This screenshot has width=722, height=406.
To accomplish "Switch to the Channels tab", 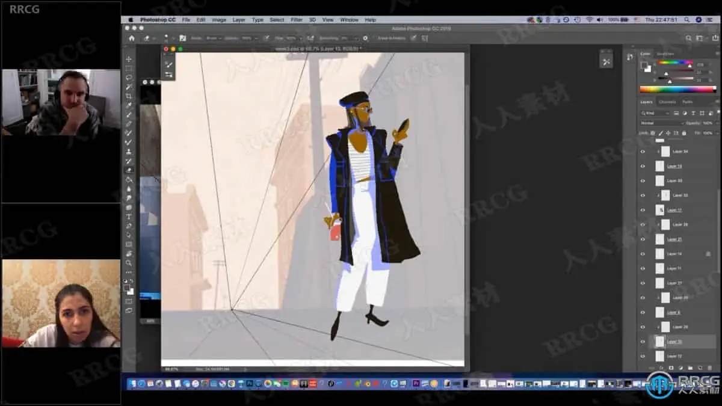I will pyautogui.click(x=667, y=102).
